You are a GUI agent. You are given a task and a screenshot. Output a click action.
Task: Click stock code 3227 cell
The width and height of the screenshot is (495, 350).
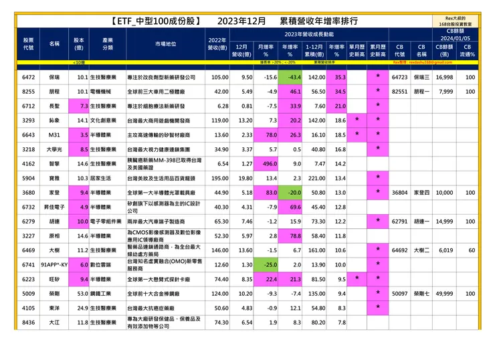tap(28, 236)
